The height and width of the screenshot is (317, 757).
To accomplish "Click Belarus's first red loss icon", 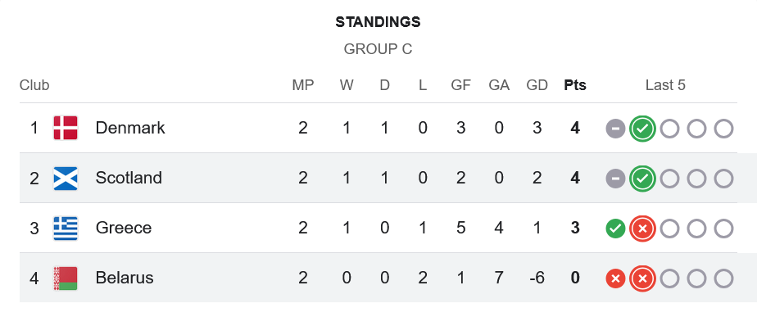I will coord(615,279).
